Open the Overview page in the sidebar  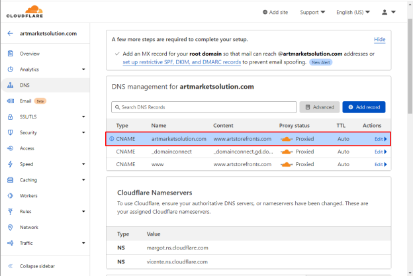(30, 54)
